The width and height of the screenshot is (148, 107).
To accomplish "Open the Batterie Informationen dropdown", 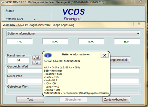I will [73, 34].
